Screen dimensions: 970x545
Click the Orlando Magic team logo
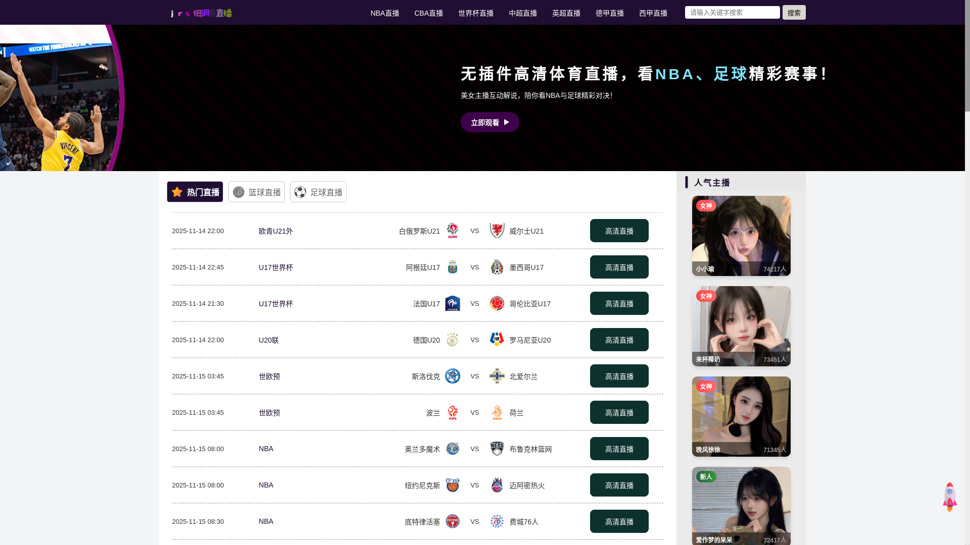point(453,449)
